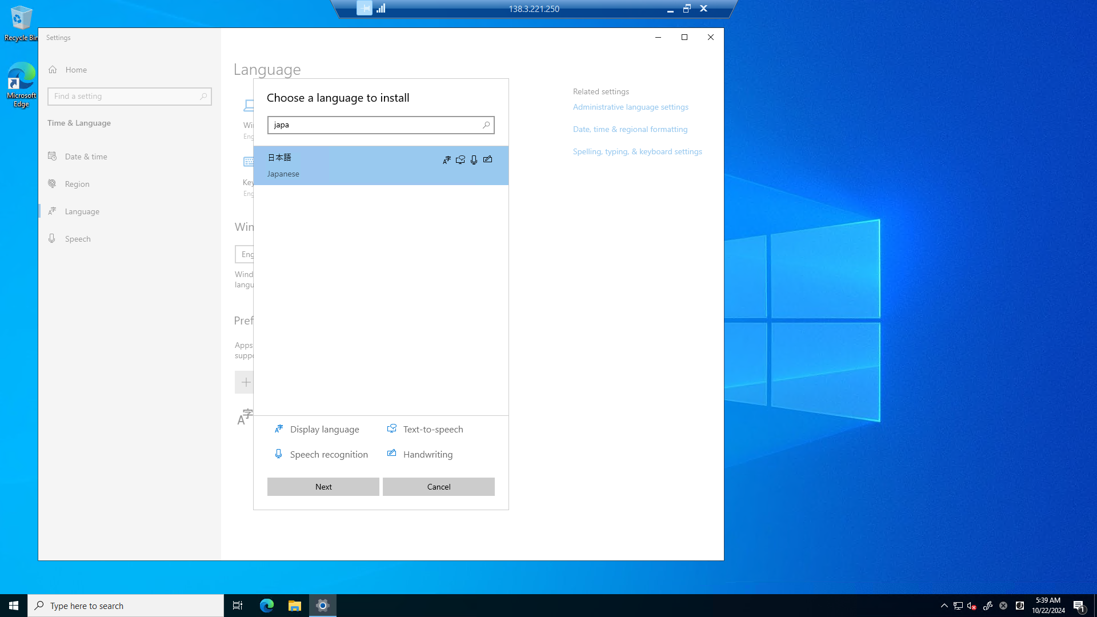Select Region in the Settings sidebar

77,183
